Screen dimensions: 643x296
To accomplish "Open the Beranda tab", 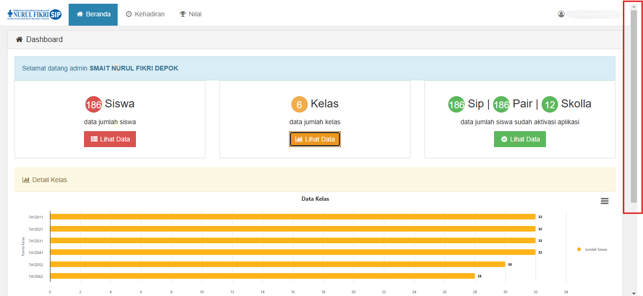I will 93,14.
